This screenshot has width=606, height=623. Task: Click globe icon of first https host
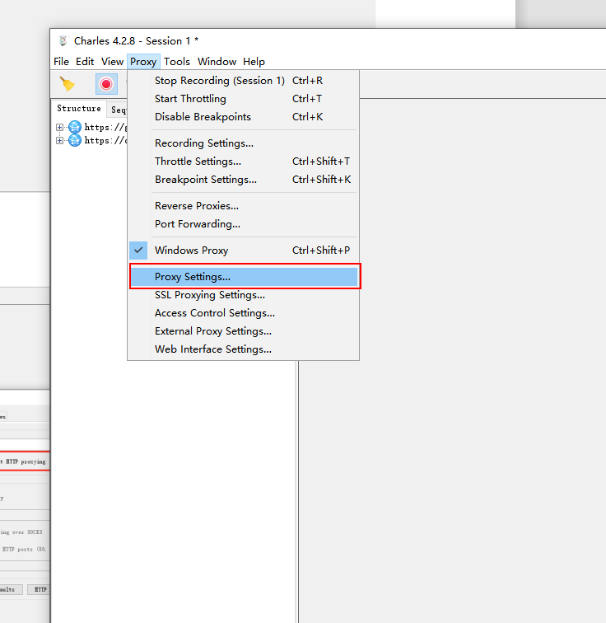(x=75, y=127)
